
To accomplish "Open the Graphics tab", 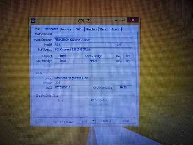I will click(x=92, y=29).
